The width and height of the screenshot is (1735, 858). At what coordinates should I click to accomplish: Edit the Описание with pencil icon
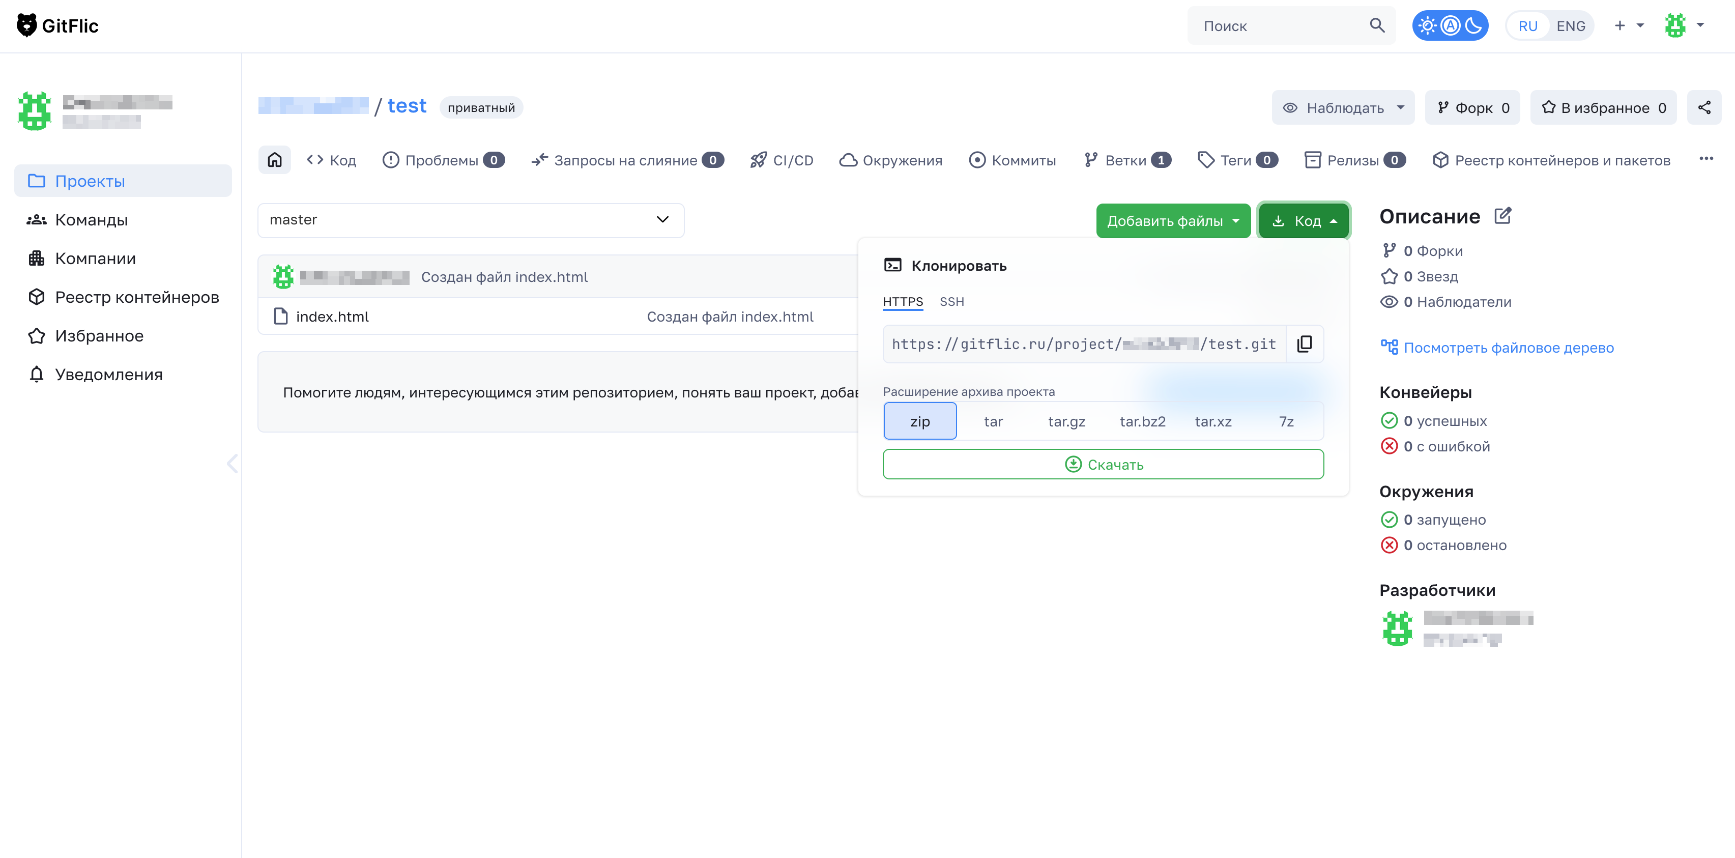point(1502,215)
